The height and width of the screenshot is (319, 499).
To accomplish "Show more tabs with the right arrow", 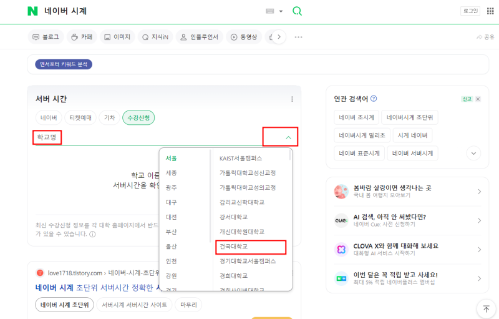I will point(279,37).
